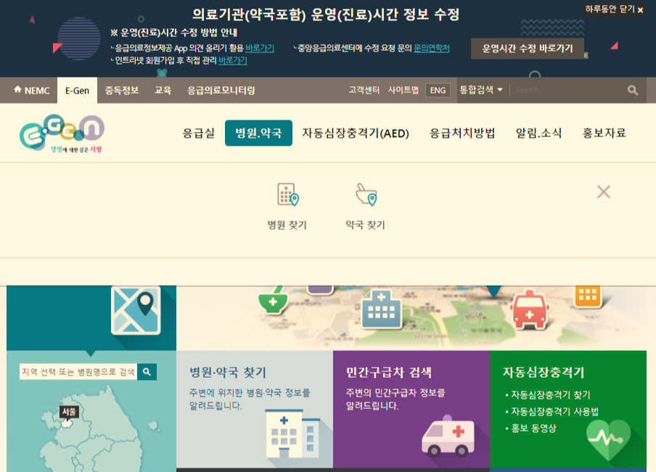Click the hospital search magnifier button on map
The width and height of the screenshot is (656, 472).
[x=147, y=372]
